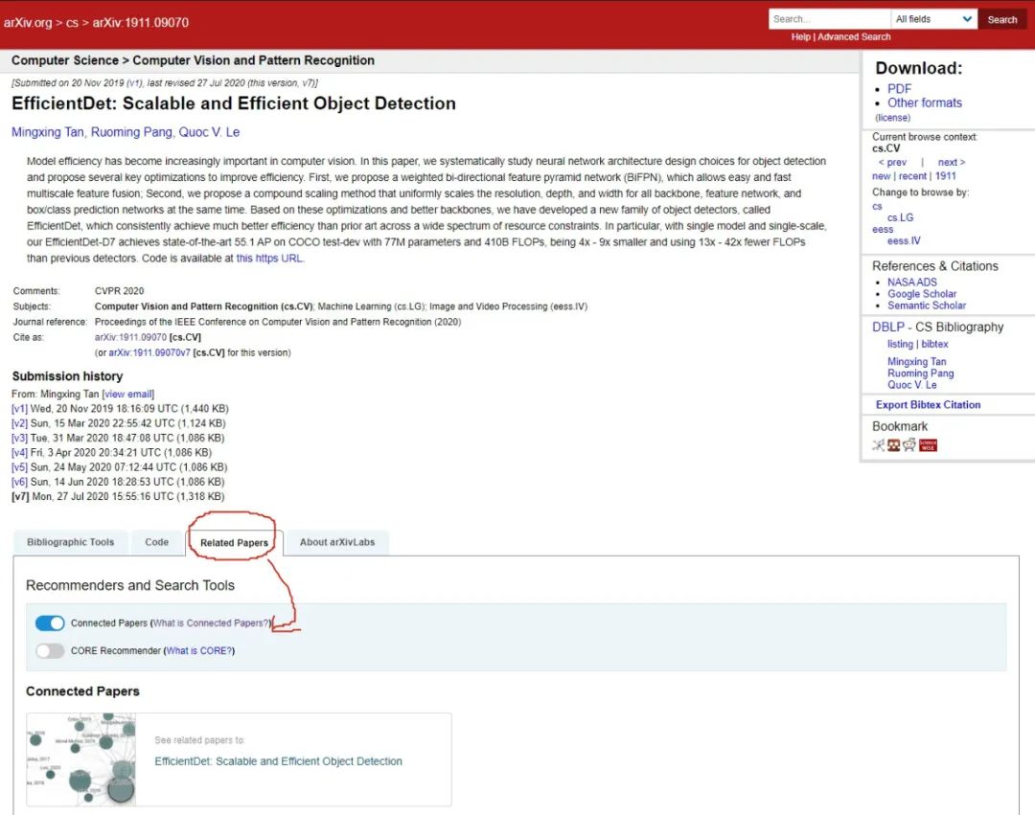
Task: Open new listings link
Action: click(882, 176)
